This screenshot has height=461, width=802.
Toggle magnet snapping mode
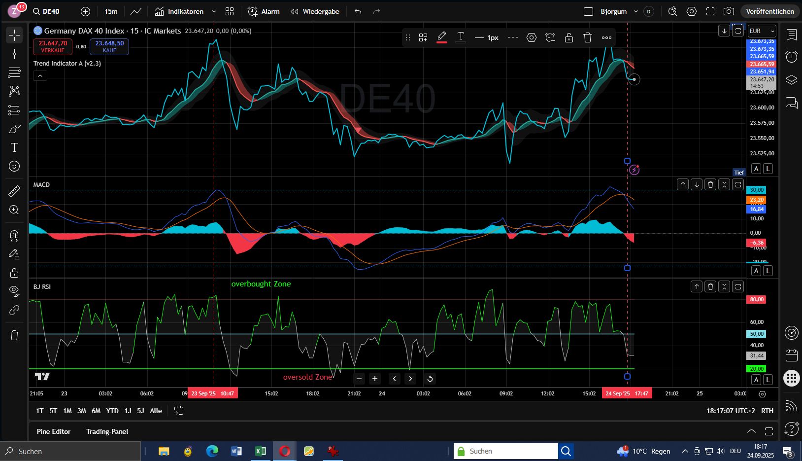pyautogui.click(x=14, y=235)
